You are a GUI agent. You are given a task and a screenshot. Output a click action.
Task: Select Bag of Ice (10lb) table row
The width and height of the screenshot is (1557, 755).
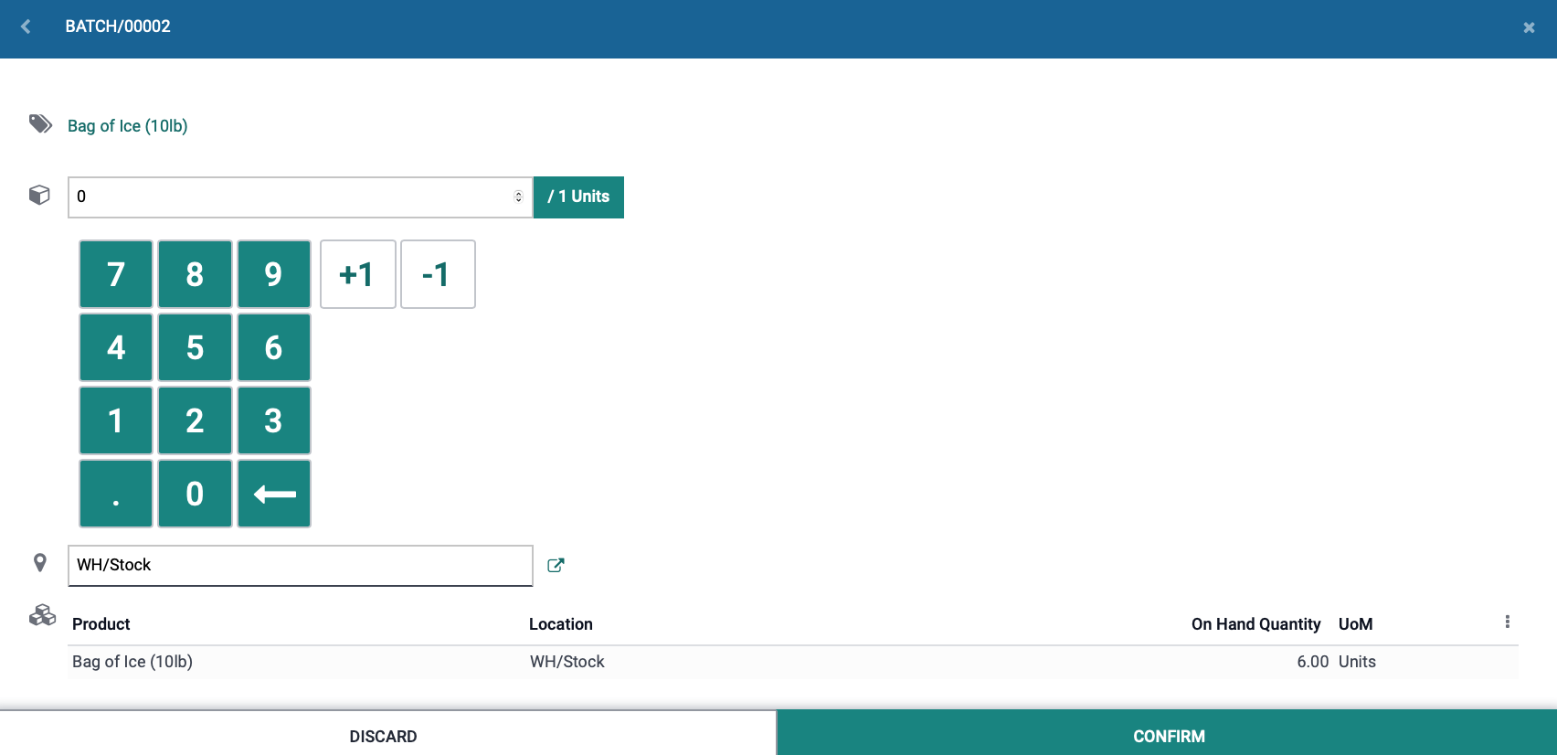click(x=791, y=662)
